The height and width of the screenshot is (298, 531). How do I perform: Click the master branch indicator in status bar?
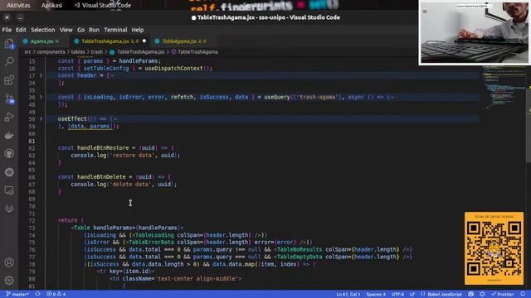(x=17, y=294)
